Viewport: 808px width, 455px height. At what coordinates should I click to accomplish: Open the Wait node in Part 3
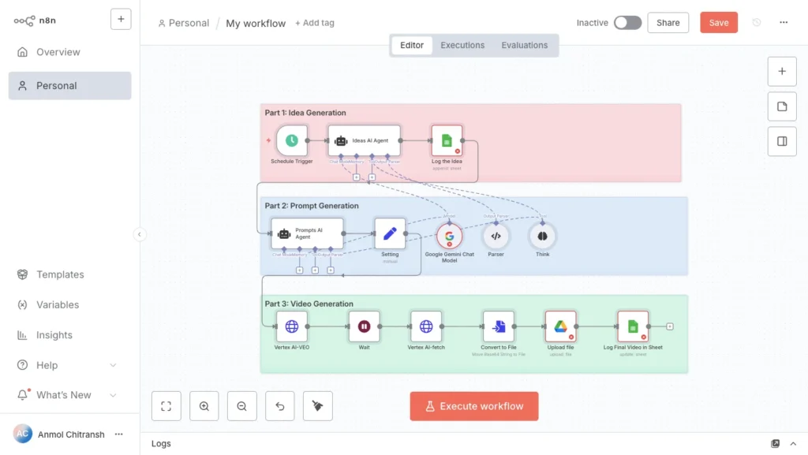(364, 327)
